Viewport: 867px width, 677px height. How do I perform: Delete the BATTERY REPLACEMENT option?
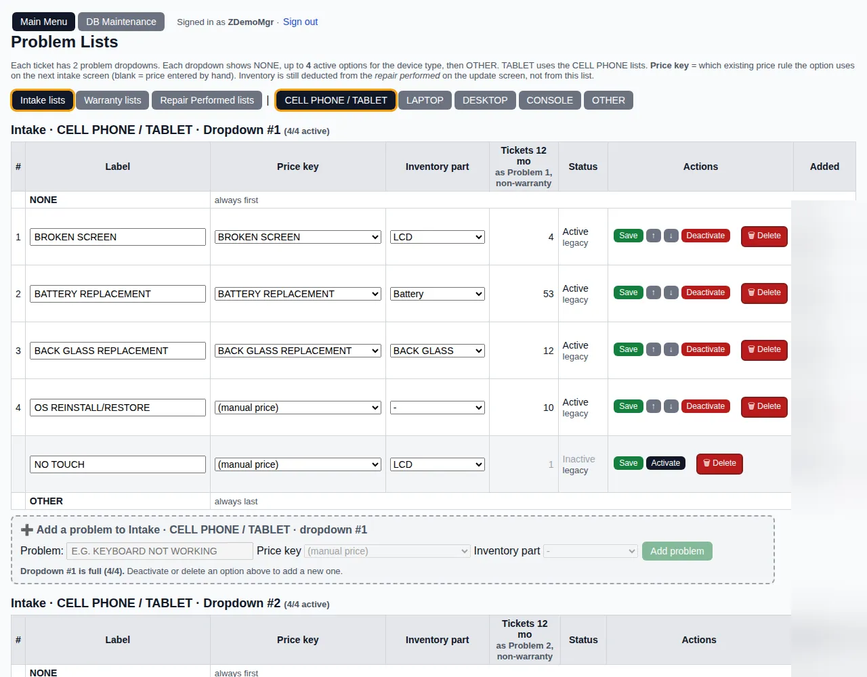(764, 293)
